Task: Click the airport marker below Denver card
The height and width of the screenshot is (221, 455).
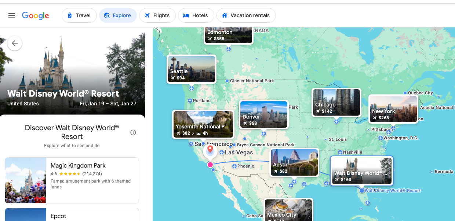Action: coord(263,134)
